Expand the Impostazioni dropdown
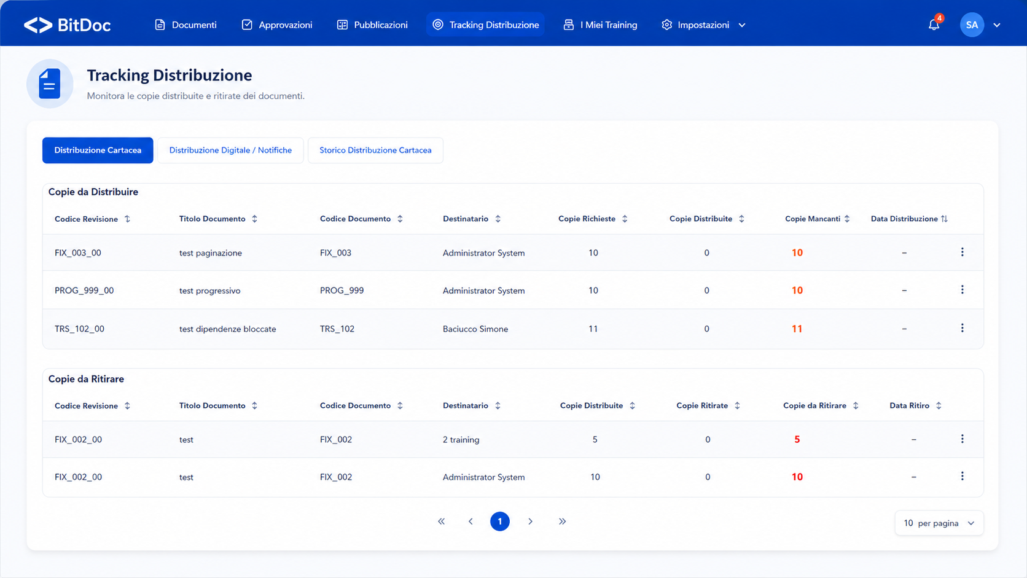This screenshot has height=578, width=1027. [x=704, y=25]
